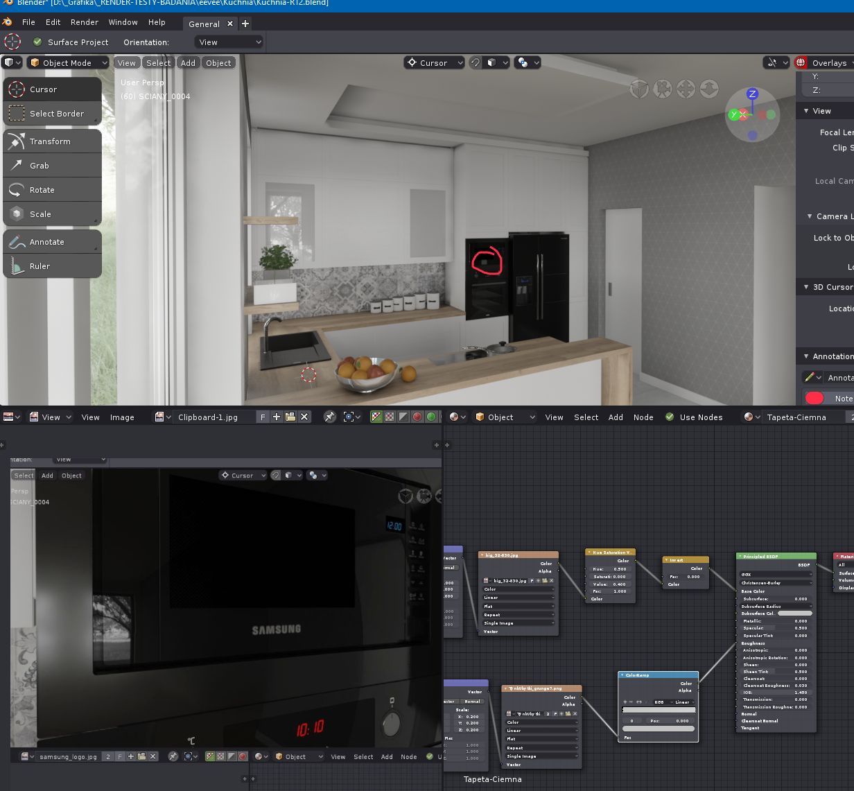Create new image with plus icon in image editor
The width and height of the screenshot is (854, 791).
(277, 417)
